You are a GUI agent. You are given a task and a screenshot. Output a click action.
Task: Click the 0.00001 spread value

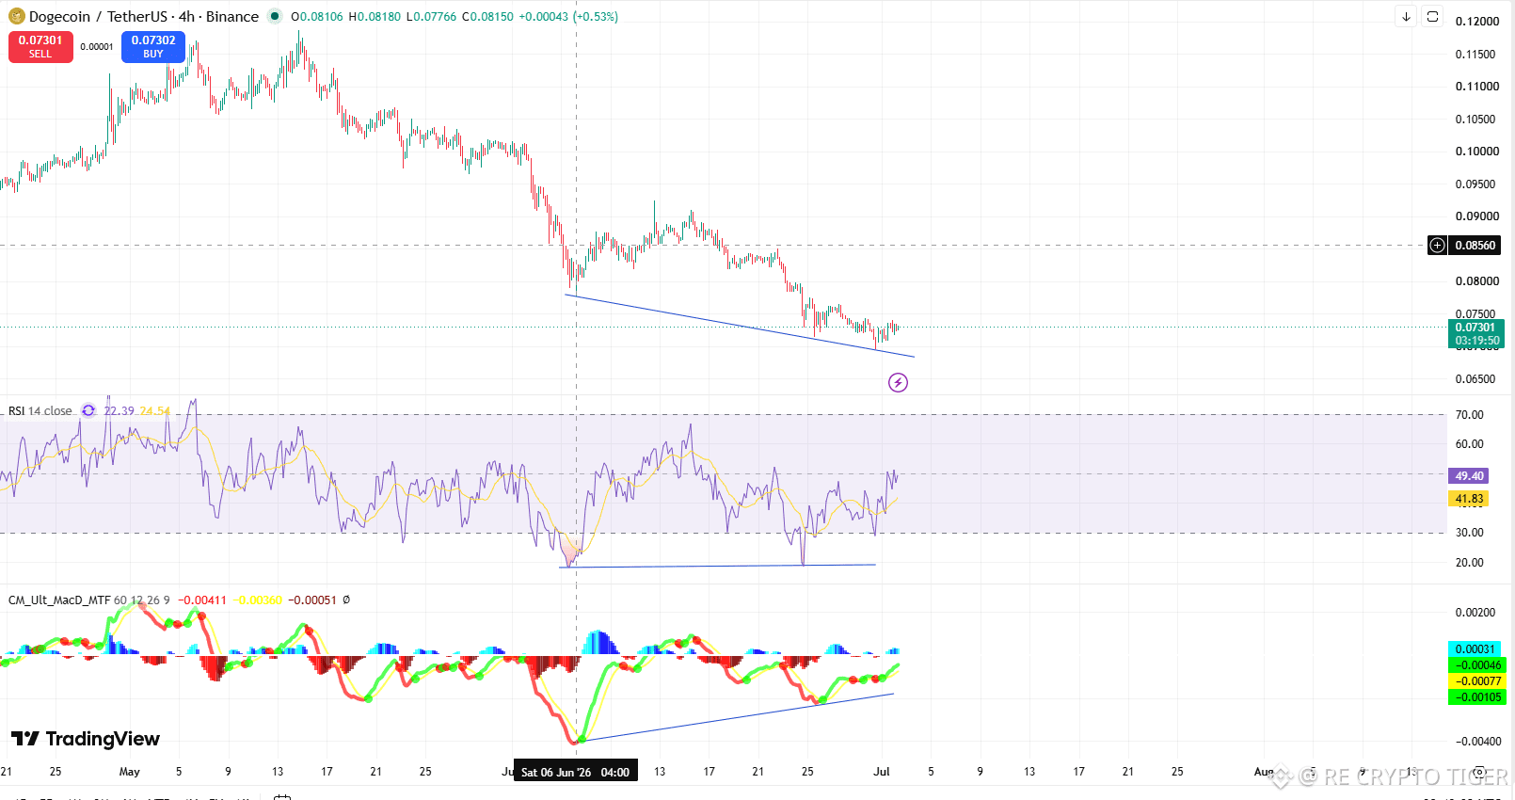97,47
